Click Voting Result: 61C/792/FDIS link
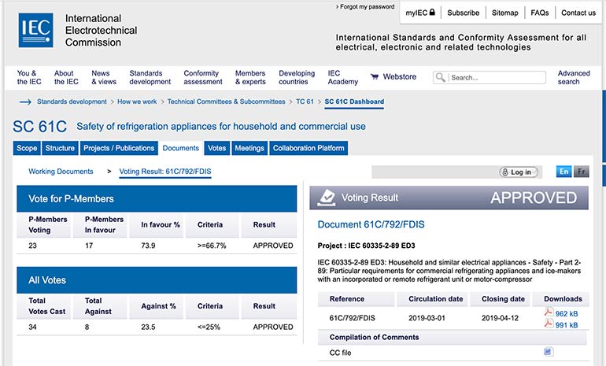Screen dimensions: 606x366 pos(165,172)
